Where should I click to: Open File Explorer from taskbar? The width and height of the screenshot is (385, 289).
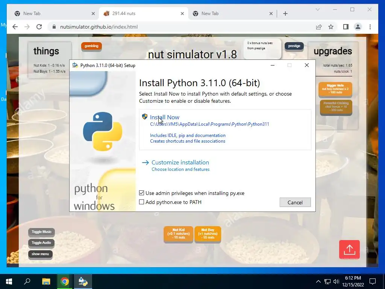46,281
